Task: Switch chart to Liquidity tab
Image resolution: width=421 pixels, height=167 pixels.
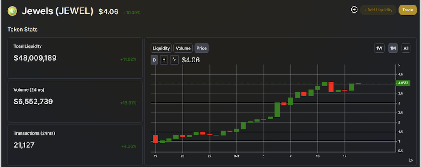Action: [161, 48]
